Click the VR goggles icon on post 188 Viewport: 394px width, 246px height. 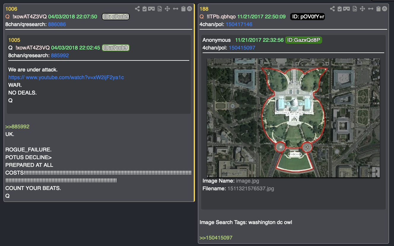[x=347, y=9]
